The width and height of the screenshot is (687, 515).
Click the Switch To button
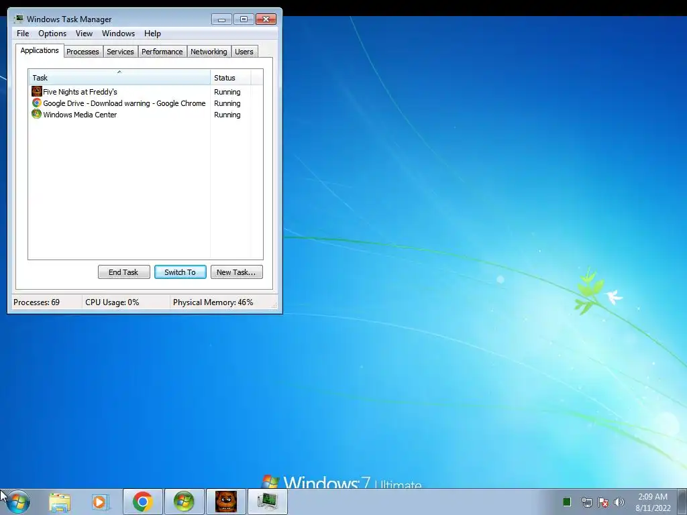(x=180, y=272)
